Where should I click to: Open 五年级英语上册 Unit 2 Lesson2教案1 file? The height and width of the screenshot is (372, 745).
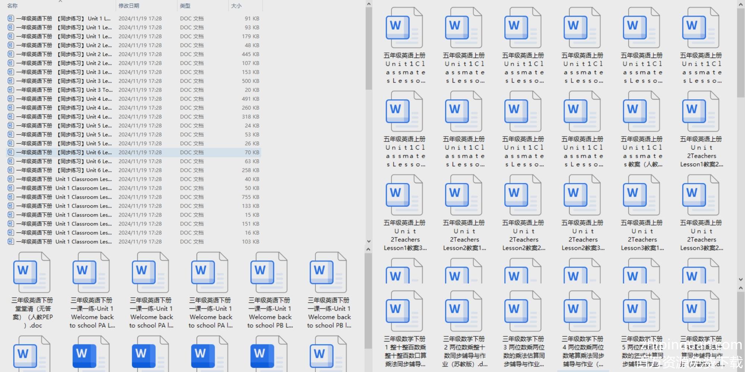(463, 195)
